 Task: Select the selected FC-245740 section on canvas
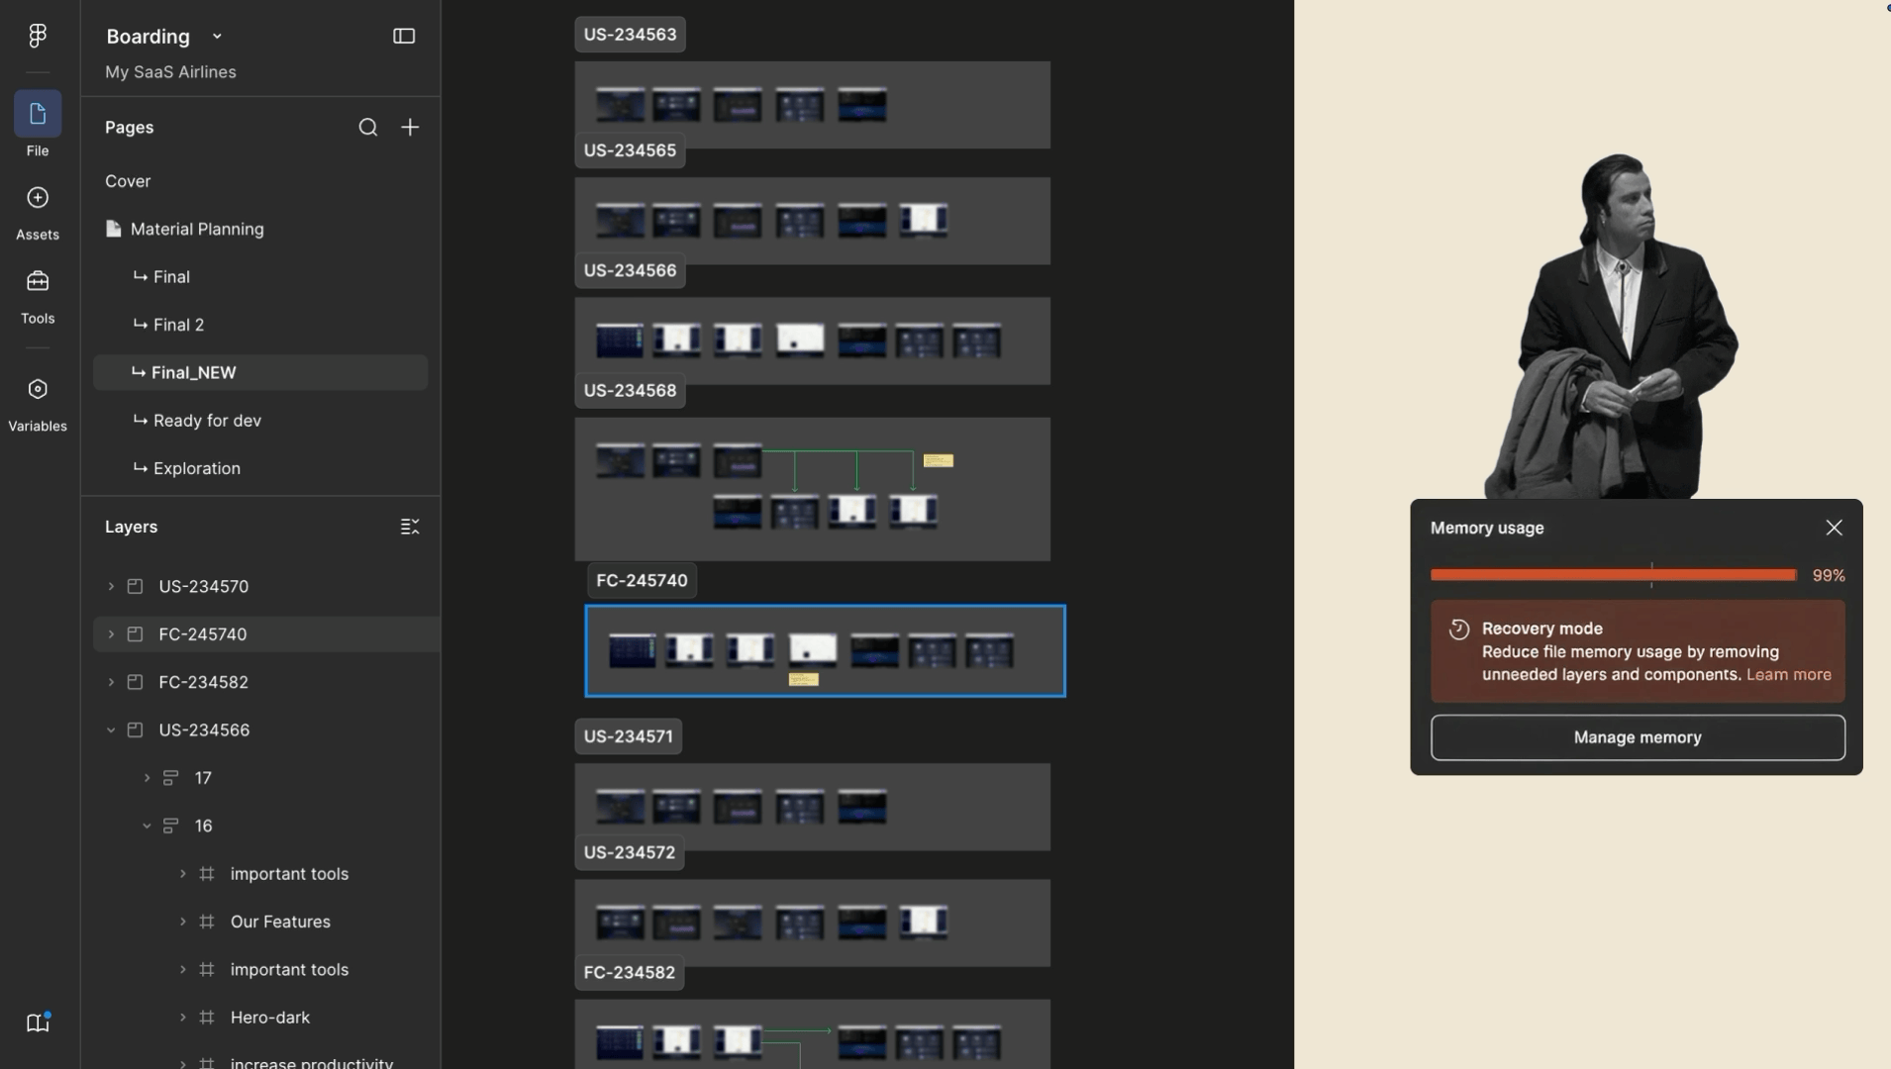tap(825, 651)
